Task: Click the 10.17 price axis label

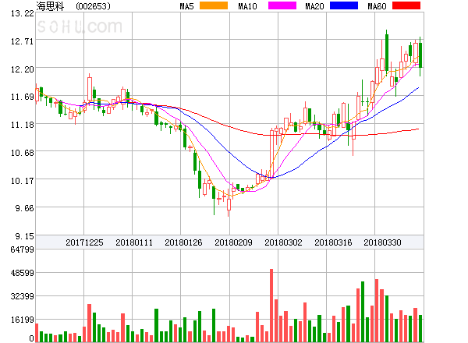Action: (x=23, y=181)
